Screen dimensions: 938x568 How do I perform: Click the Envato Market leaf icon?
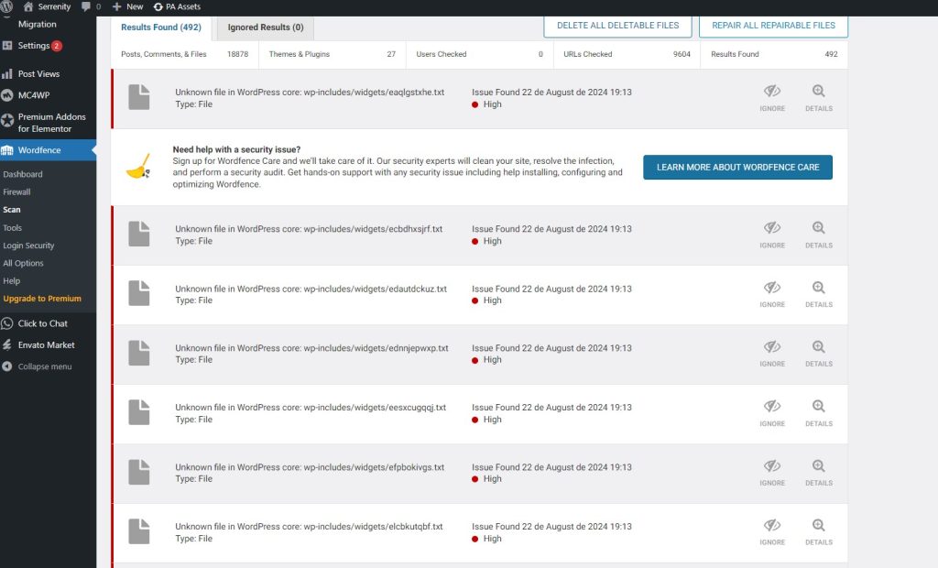tap(7, 344)
